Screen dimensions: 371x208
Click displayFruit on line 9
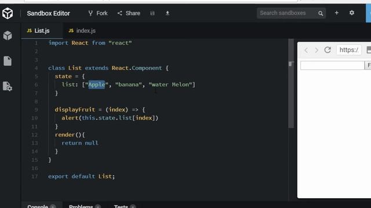click(x=75, y=109)
